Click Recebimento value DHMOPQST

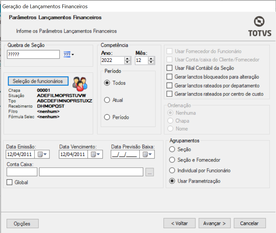51,106
